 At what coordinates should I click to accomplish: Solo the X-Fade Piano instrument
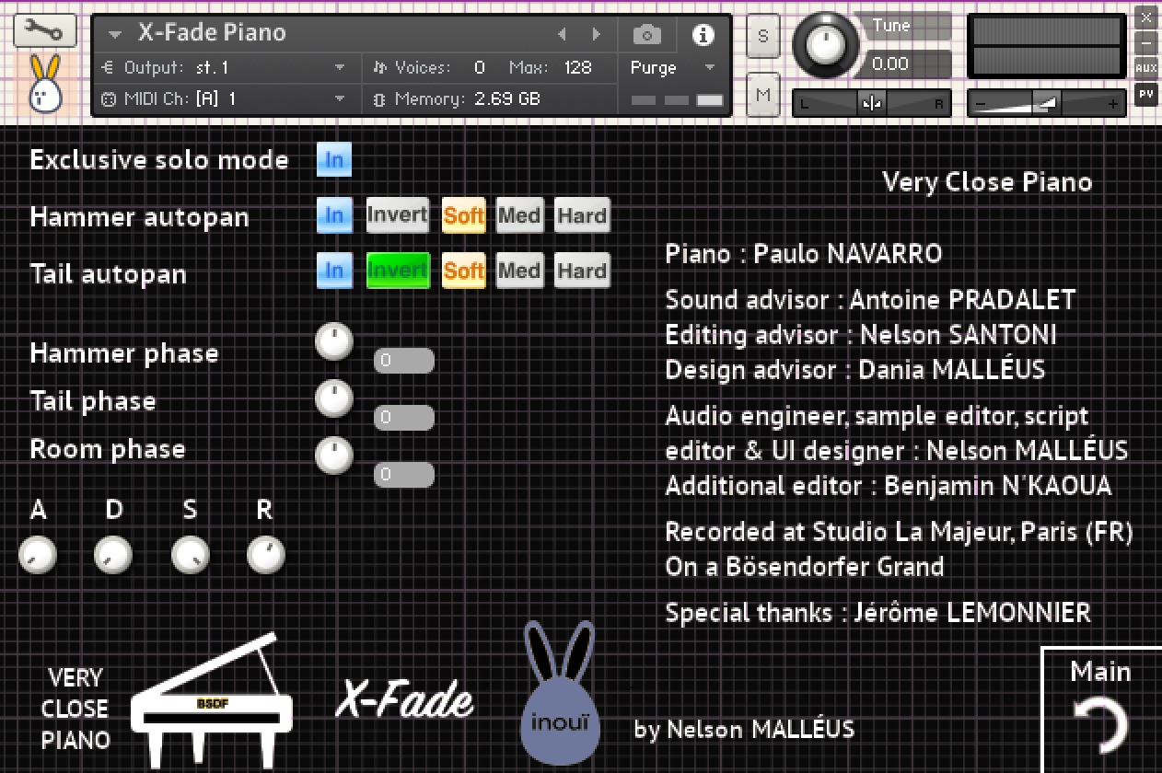pyautogui.click(x=762, y=36)
